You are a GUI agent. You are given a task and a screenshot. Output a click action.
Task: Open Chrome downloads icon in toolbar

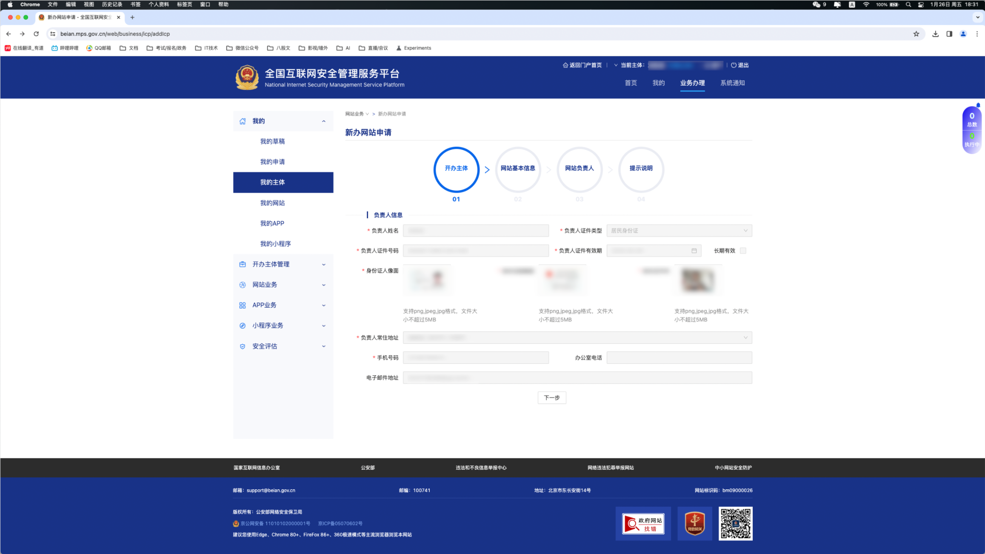tap(935, 34)
